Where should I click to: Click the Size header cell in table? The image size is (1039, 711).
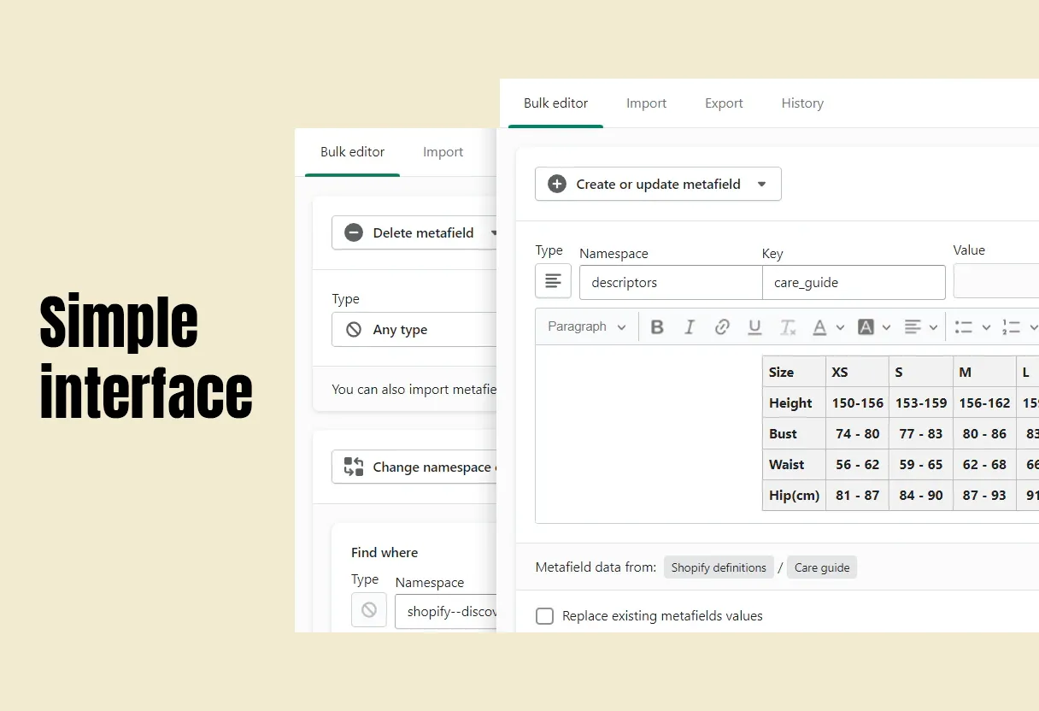tap(794, 372)
